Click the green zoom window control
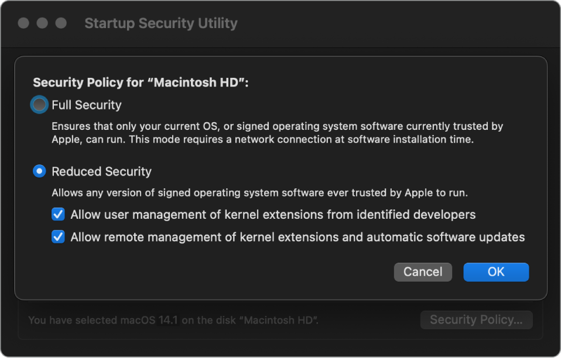 [x=59, y=23]
